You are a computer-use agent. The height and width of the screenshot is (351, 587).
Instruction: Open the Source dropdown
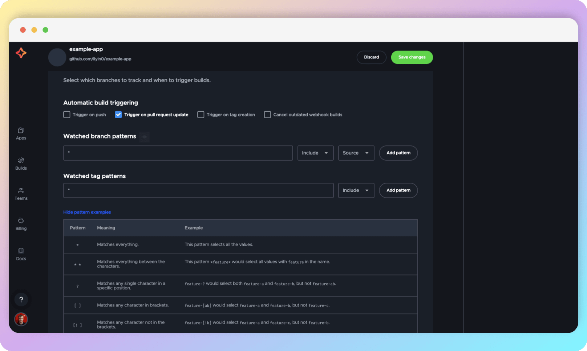coord(356,153)
